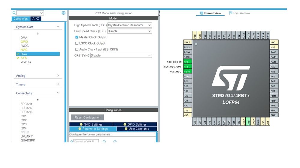Click the VREF pin at chip bottom
300x168 pixels.
coord(248,122)
